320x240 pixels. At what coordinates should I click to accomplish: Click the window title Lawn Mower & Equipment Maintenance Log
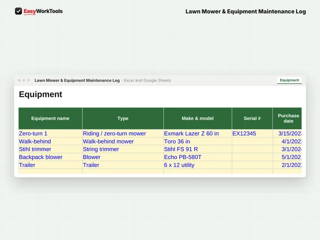tap(77, 81)
